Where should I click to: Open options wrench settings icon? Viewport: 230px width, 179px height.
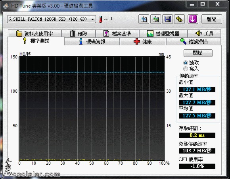179,19
